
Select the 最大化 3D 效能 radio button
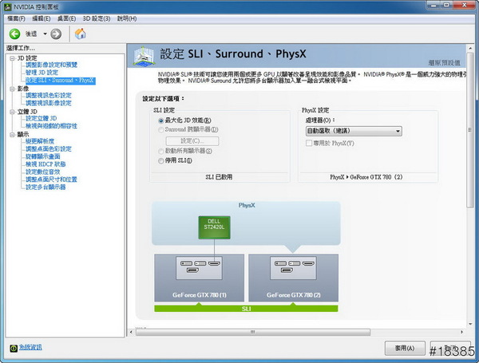161,120
